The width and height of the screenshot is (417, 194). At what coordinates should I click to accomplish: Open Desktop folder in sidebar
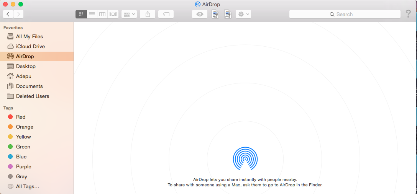point(37,66)
